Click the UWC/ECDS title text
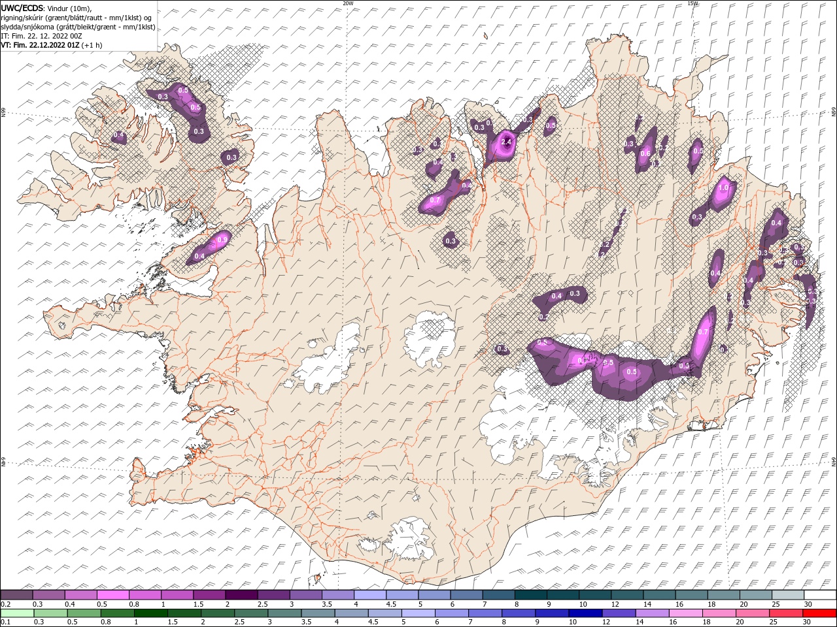This screenshot has height=627, width=837. click(x=22, y=8)
